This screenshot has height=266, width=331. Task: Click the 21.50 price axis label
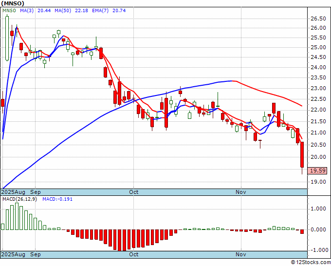click(x=318, y=121)
